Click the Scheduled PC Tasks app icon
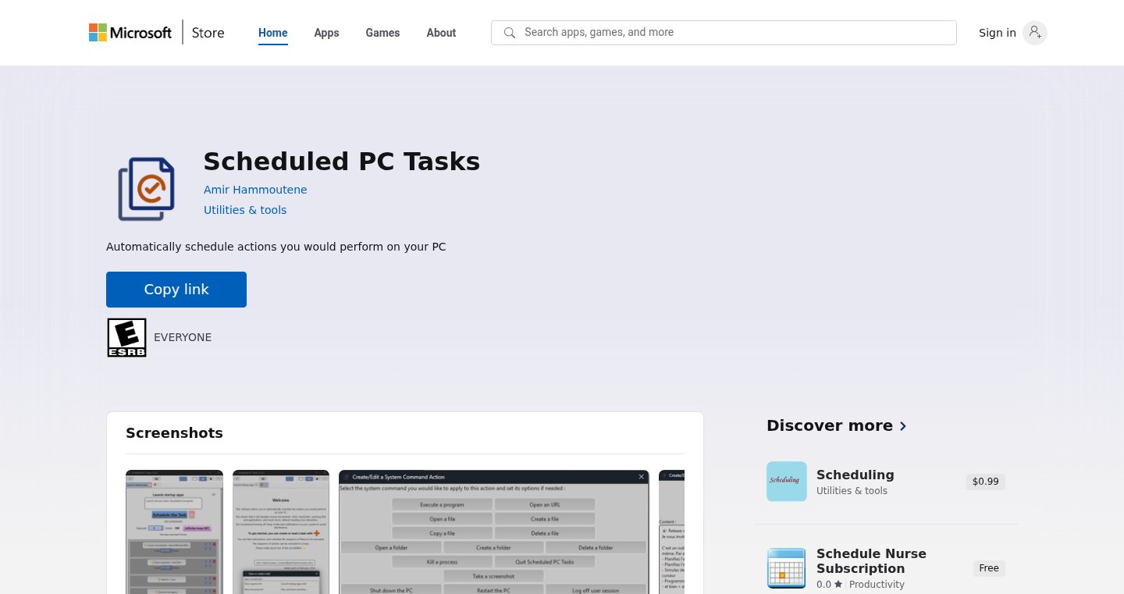Screen dimensions: 1124x594 click(146, 189)
